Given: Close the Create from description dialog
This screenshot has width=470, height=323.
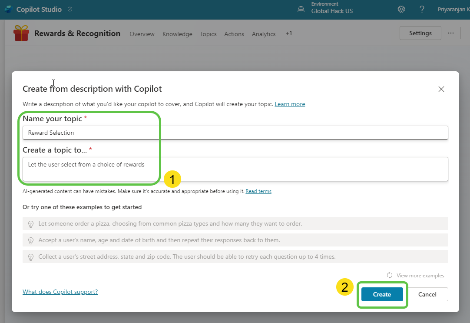Looking at the screenshot, I should pos(441,89).
